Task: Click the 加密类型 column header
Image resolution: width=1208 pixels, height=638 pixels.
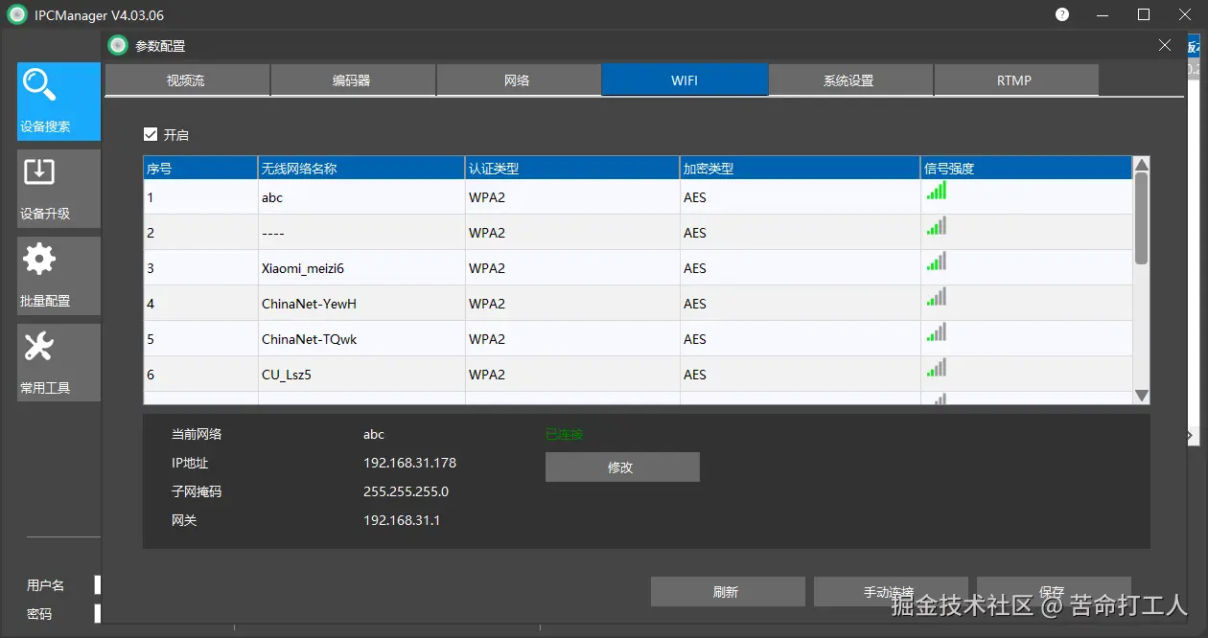Action: (801, 169)
